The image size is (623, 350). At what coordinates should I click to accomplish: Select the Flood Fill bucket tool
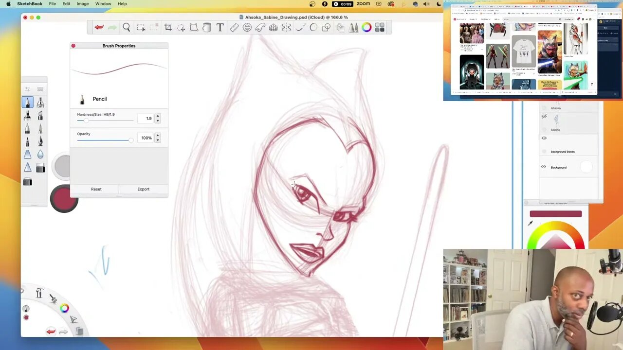(x=207, y=28)
